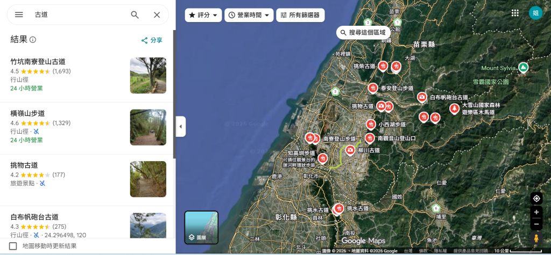Open the 橫嶺山步道 photo thumbnail

(148, 127)
